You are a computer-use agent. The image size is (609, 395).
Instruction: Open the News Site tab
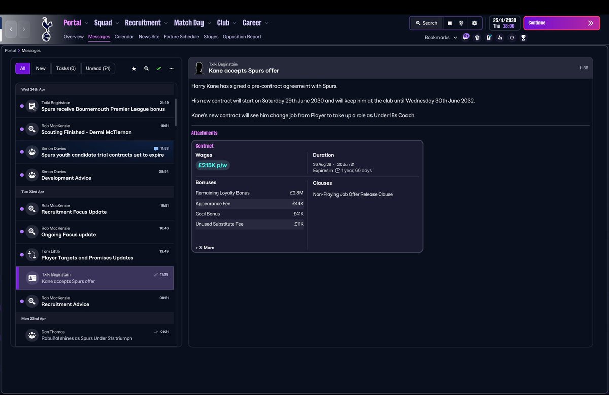pos(149,37)
